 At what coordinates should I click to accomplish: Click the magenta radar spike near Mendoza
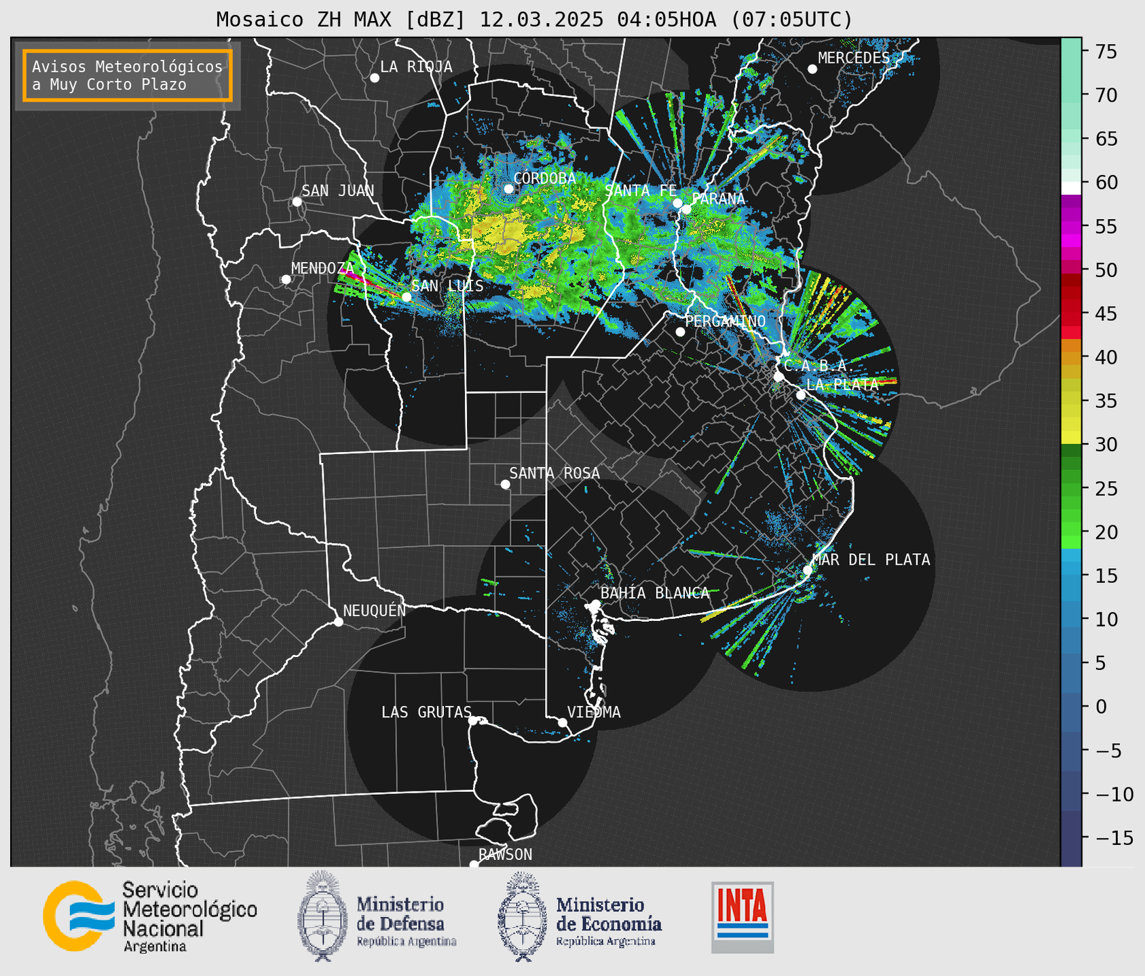point(354,276)
